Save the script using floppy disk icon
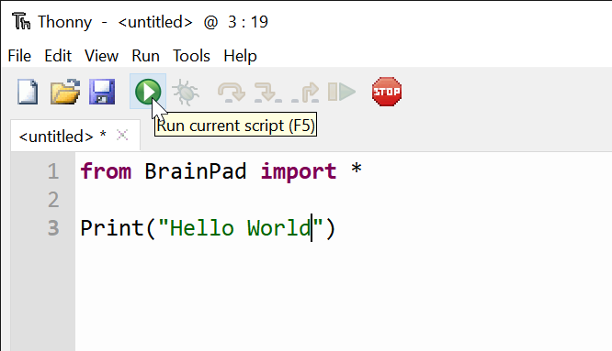The height and width of the screenshot is (351, 612). [102, 92]
